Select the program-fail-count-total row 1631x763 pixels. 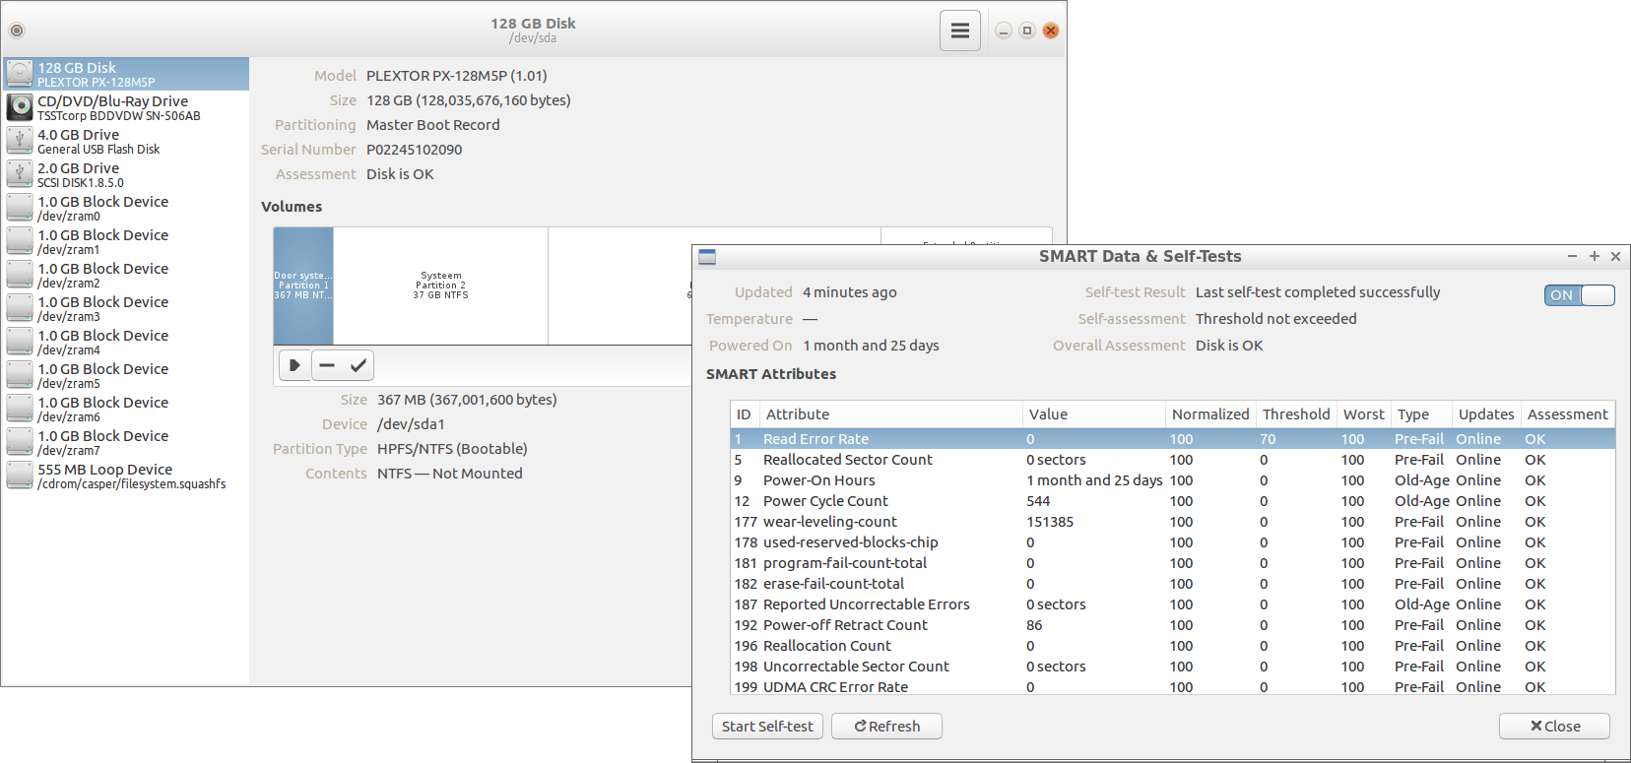1173,563
